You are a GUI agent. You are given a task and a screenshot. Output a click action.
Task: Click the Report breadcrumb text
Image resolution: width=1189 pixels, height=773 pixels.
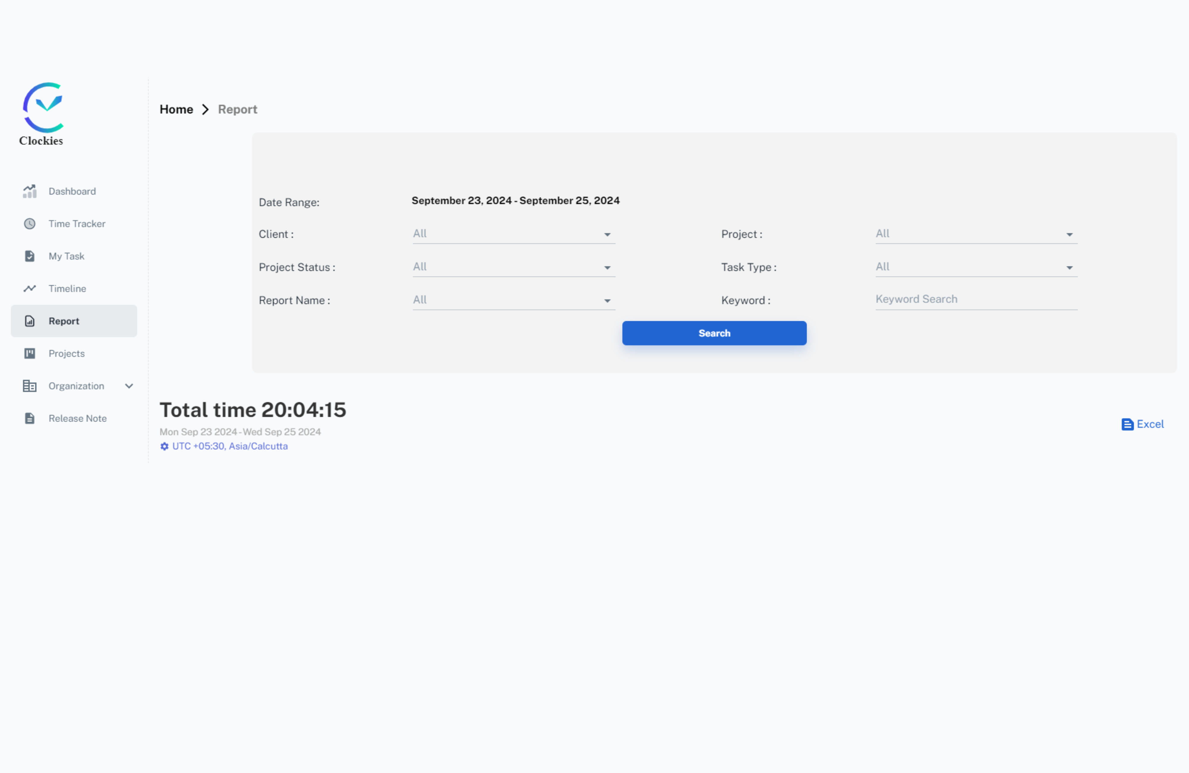(237, 109)
